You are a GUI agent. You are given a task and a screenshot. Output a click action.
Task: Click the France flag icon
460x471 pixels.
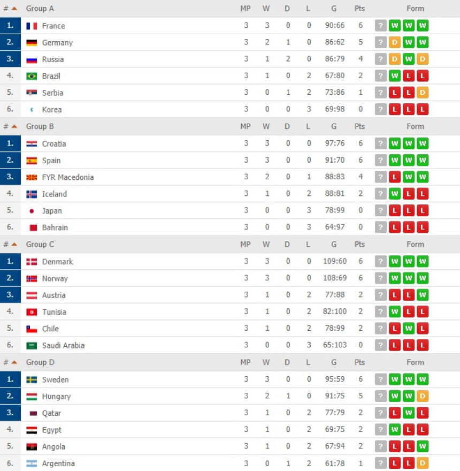(x=32, y=26)
